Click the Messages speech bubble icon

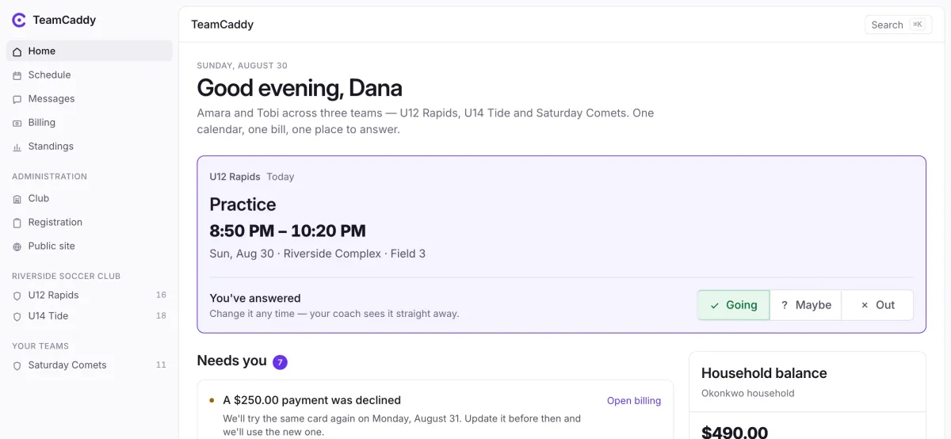(x=17, y=99)
